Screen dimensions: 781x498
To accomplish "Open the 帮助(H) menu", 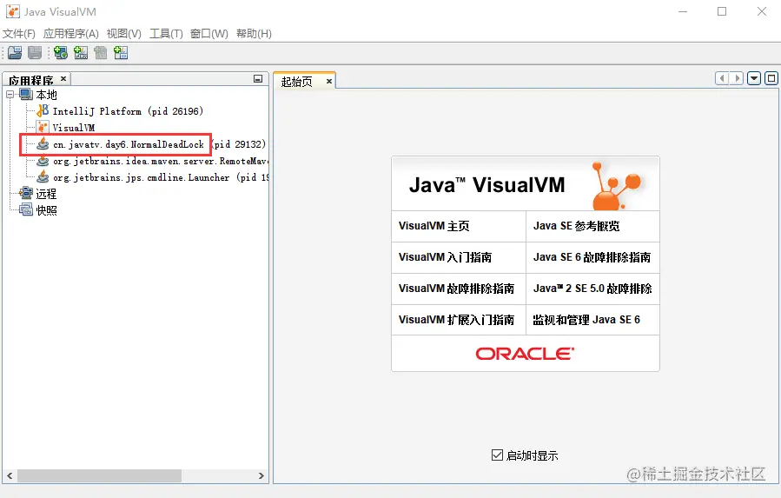I will pyautogui.click(x=254, y=33).
